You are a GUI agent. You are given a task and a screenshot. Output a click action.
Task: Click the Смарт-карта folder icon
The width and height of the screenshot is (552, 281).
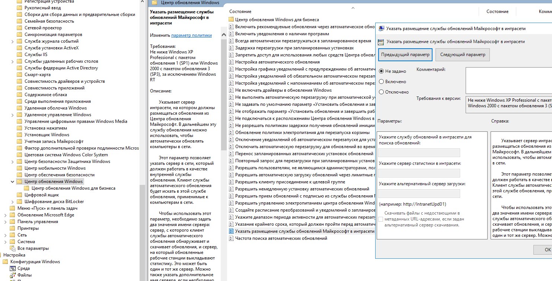(x=19, y=75)
